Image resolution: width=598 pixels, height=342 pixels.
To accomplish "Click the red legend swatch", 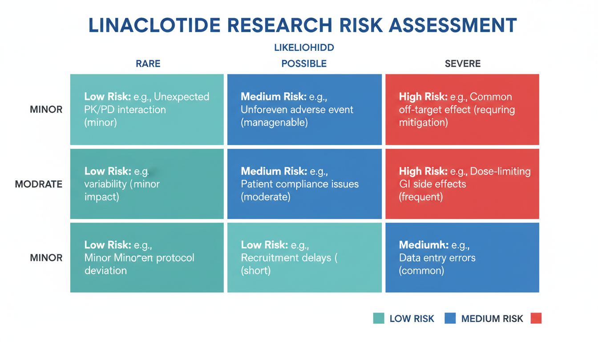I will tap(536, 318).
